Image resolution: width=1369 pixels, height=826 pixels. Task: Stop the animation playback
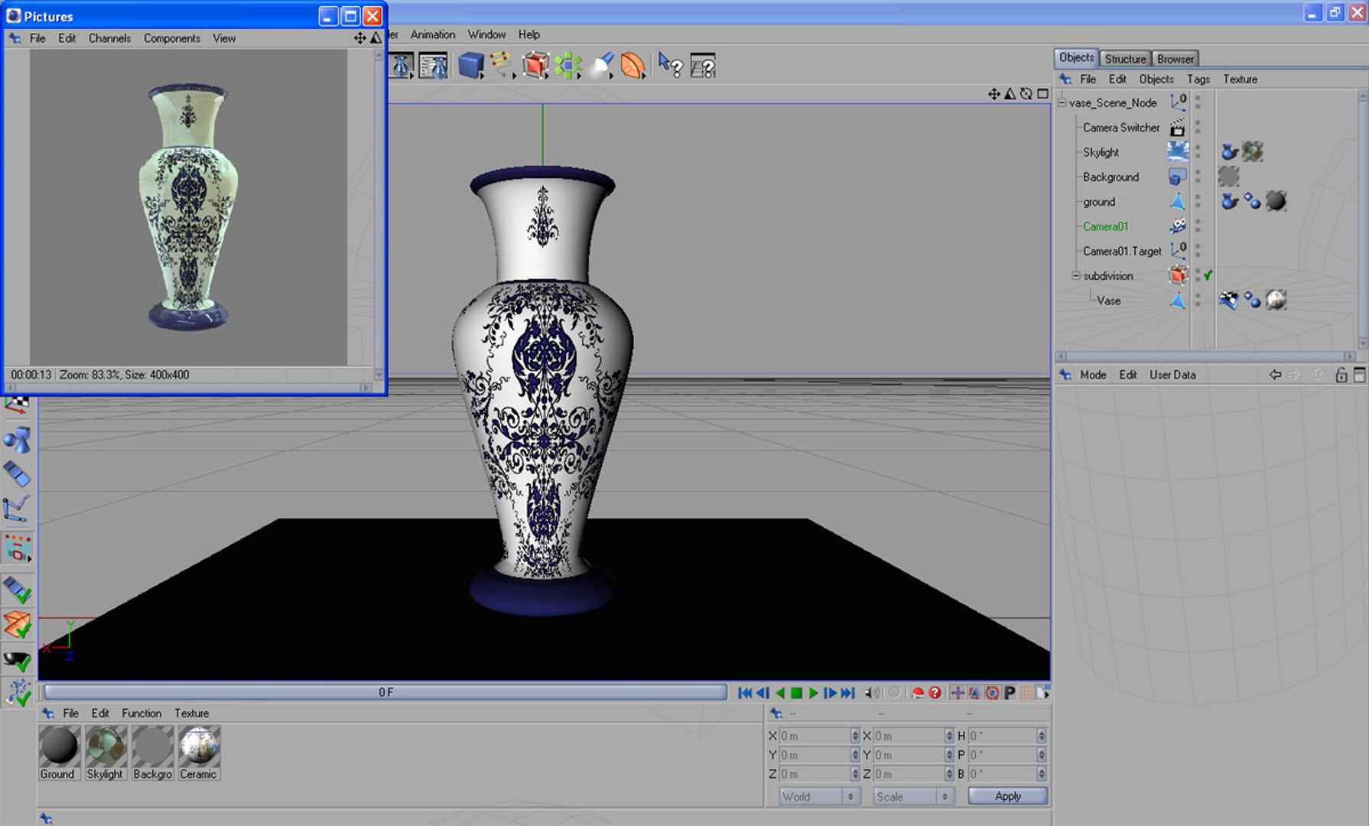coord(796,693)
